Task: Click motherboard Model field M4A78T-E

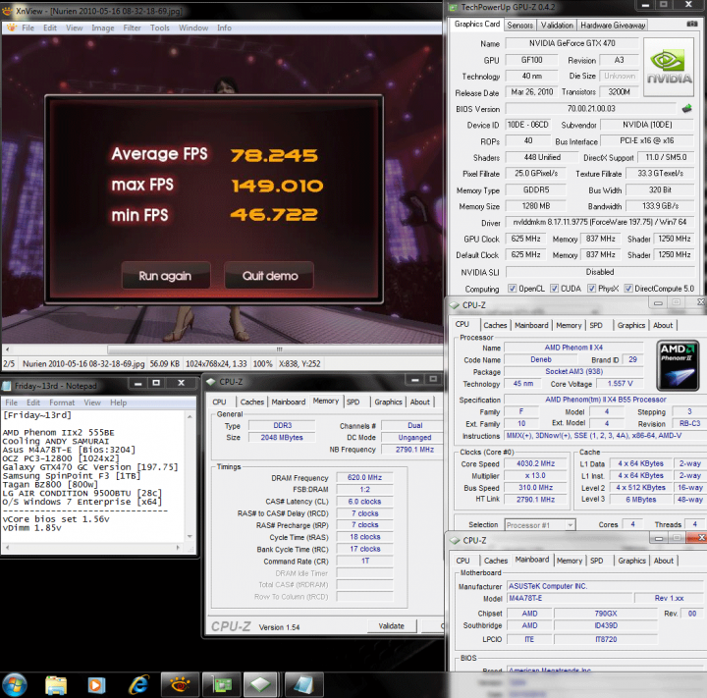Action: click(569, 598)
